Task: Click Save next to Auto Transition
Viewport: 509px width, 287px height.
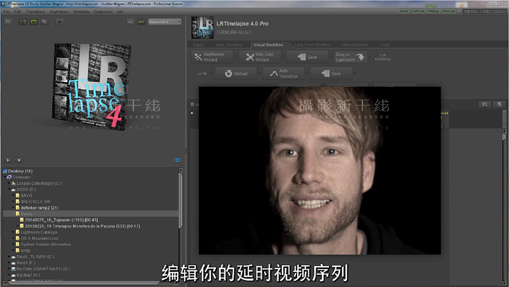Action: tap(331, 73)
